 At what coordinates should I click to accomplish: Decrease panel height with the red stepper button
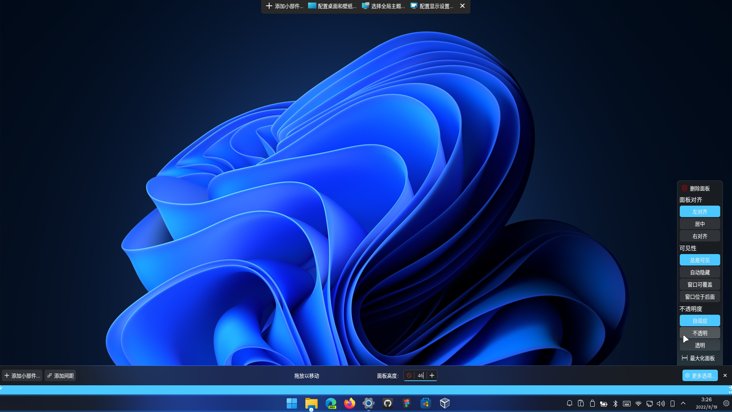coord(409,375)
